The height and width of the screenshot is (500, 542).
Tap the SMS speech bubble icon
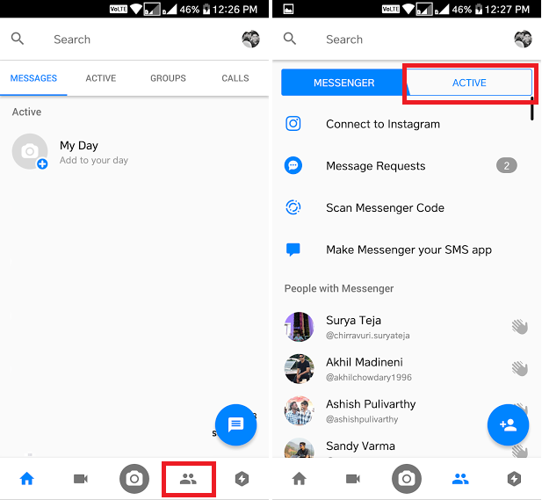[x=293, y=250]
